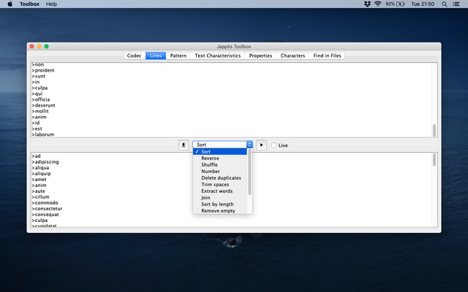This screenshot has width=468, height=292.
Task: Open Notification Center list icon
Action: click(x=456, y=4)
